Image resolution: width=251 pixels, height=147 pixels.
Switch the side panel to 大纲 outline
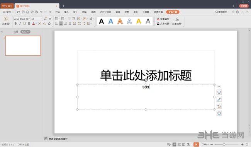pyautogui.click(x=16, y=32)
